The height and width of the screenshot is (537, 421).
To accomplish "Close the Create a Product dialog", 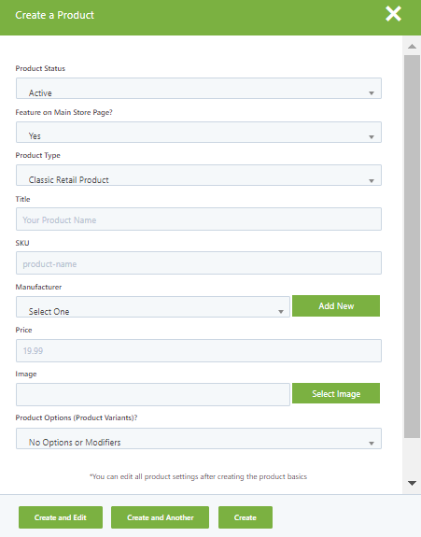I will point(393,14).
